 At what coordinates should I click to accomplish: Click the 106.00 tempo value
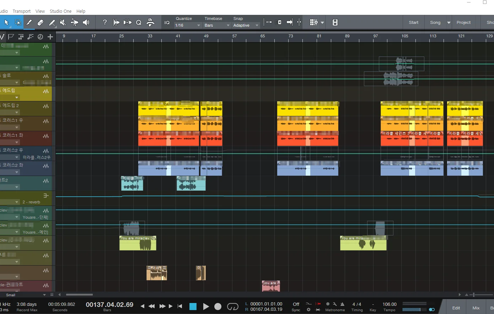tap(390, 304)
